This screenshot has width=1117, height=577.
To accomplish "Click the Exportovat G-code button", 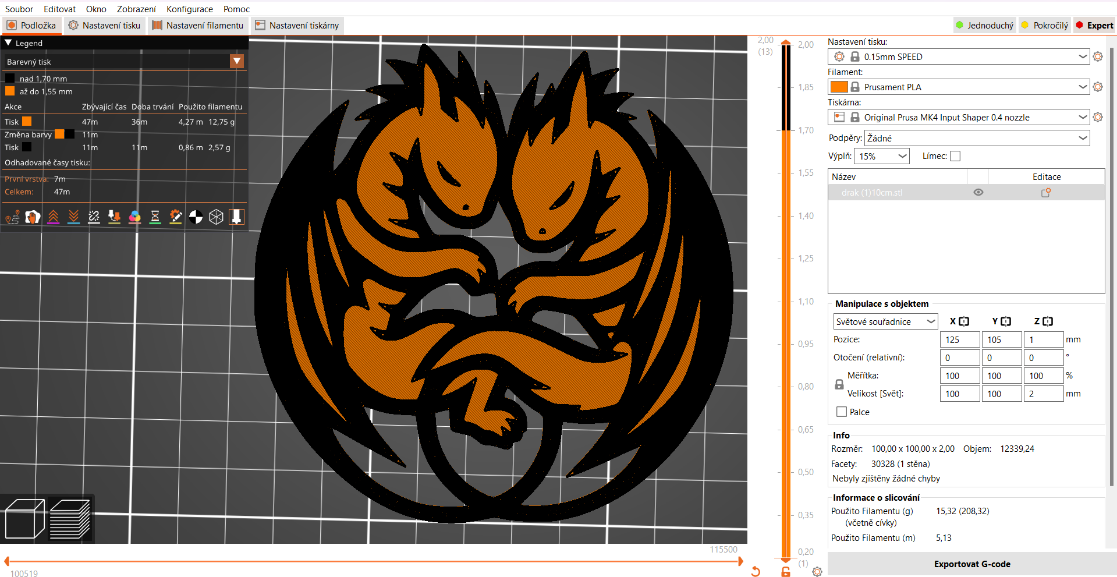I will point(972,564).
